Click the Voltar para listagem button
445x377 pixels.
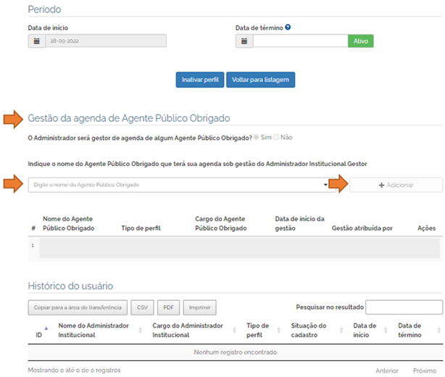[260, 79]
